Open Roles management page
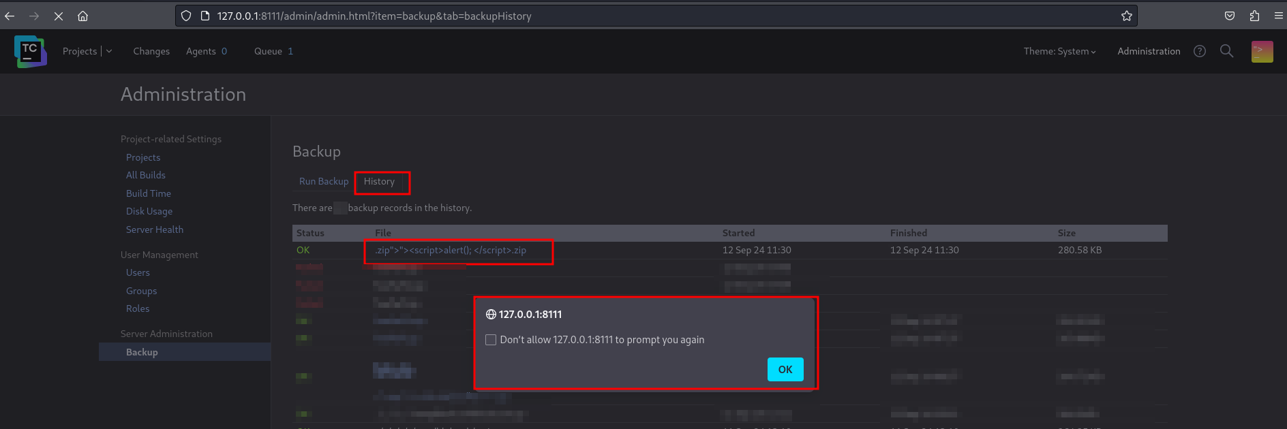 point(138,308)
